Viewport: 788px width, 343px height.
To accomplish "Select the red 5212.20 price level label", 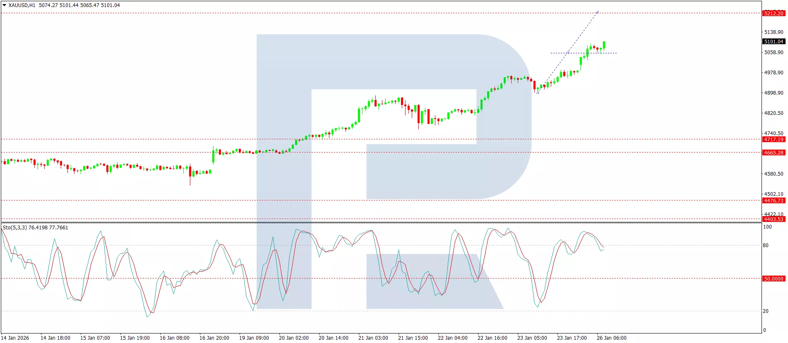I will (773, 13).
